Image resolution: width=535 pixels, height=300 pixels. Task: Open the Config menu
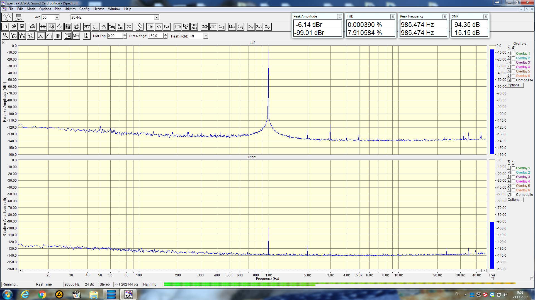pyautogui.click(x=84, y=9)
